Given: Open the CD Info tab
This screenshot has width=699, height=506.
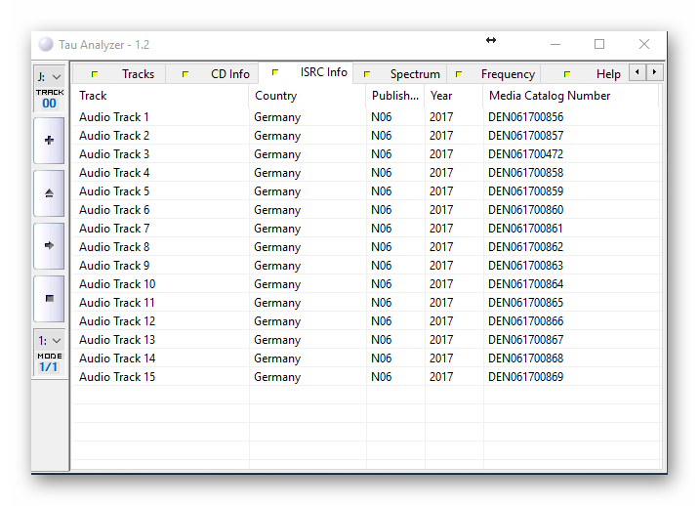Looking at the screenshot, I should point(229,74).
